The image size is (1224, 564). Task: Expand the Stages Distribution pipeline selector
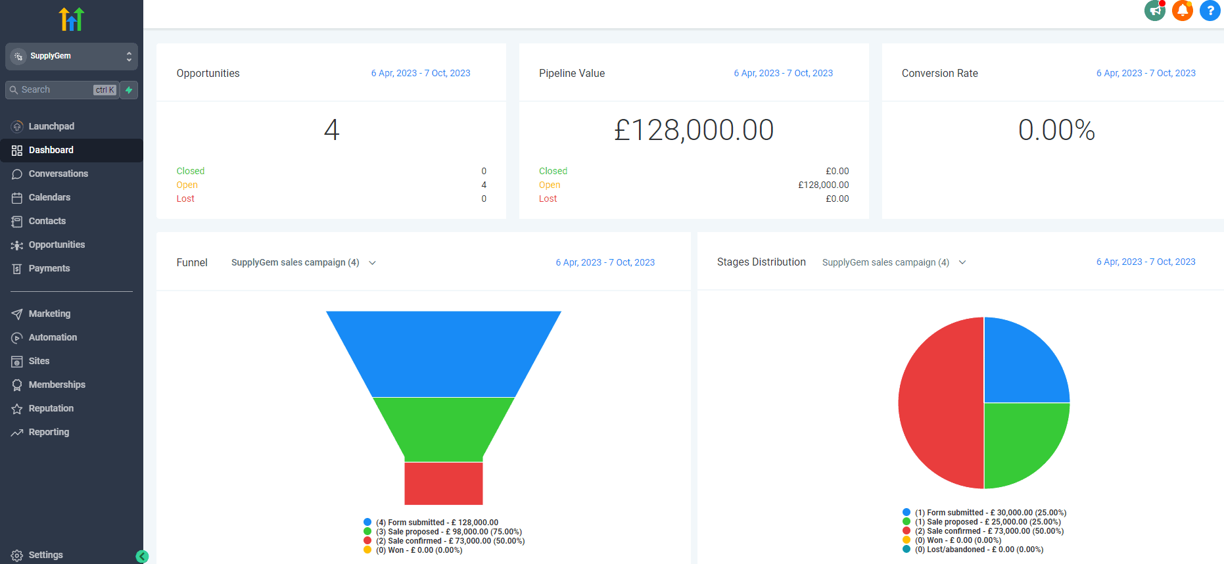[x=894, y=262]
